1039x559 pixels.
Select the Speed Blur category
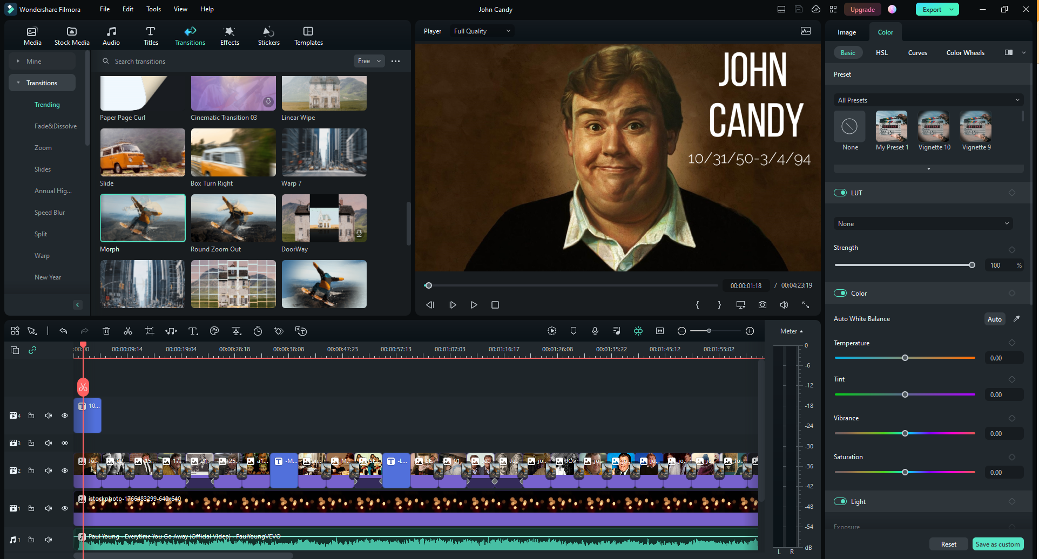pos(50,212)
